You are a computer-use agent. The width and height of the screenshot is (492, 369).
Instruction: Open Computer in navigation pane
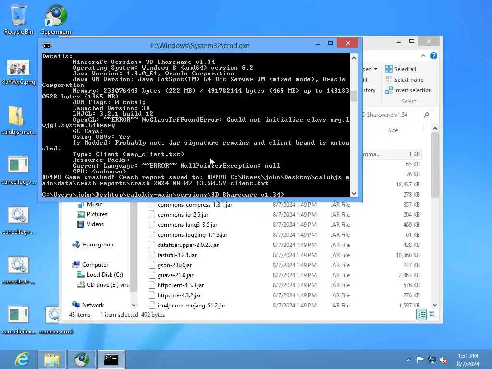(x=90, y=265)
